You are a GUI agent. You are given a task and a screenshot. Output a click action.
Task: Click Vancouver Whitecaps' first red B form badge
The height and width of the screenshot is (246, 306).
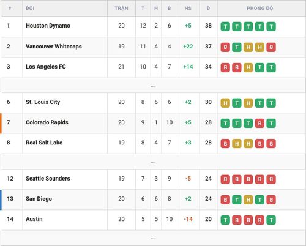[x=225, y=47]
